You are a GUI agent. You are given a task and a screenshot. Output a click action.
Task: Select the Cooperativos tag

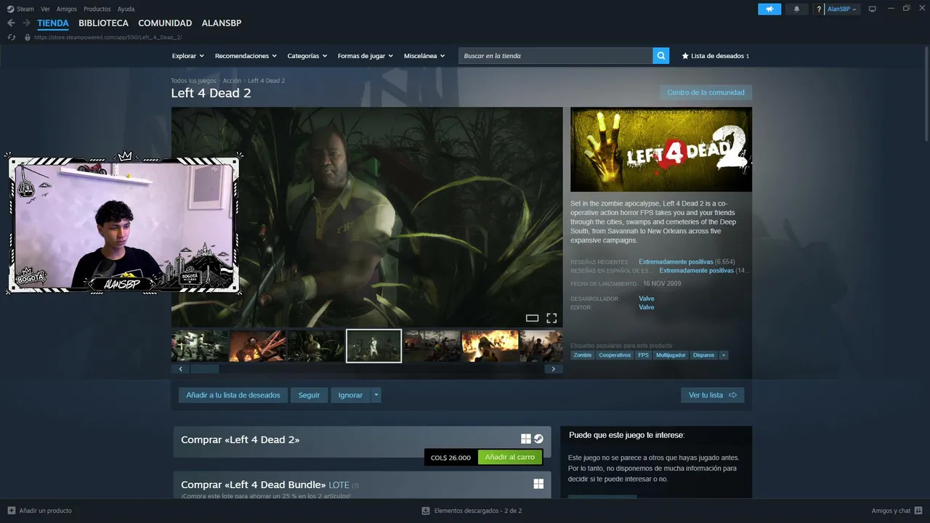pyautogui.click(x=615, y=355)
